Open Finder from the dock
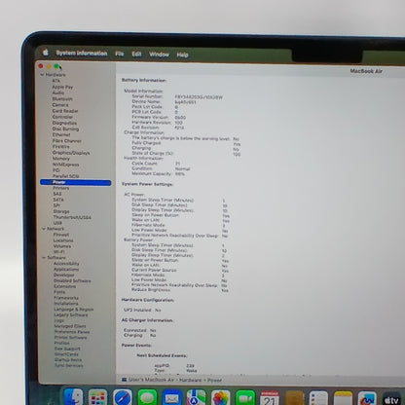Image resolution: width=405 pixels, height=405 pixels. point(73,397)
